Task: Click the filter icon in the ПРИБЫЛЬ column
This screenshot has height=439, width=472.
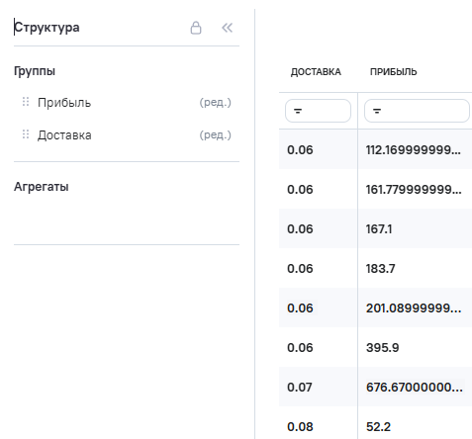Action: pos(377,111)
